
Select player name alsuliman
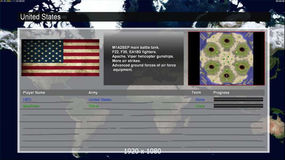(31, 106)
